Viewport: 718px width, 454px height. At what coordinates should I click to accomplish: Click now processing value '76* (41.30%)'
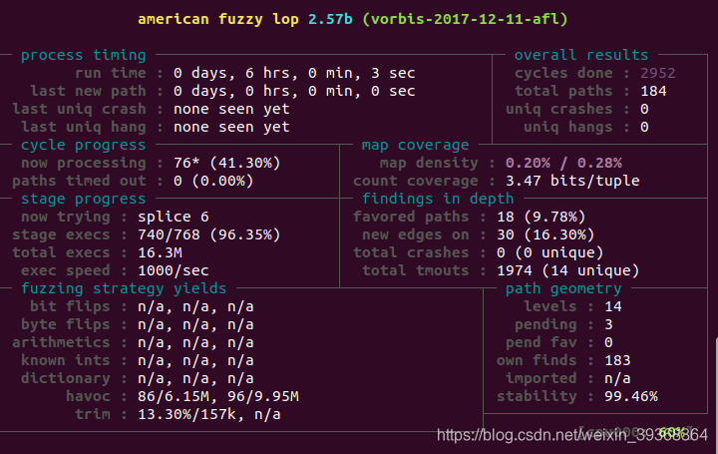pyautogui.click(x=227, y=163)
